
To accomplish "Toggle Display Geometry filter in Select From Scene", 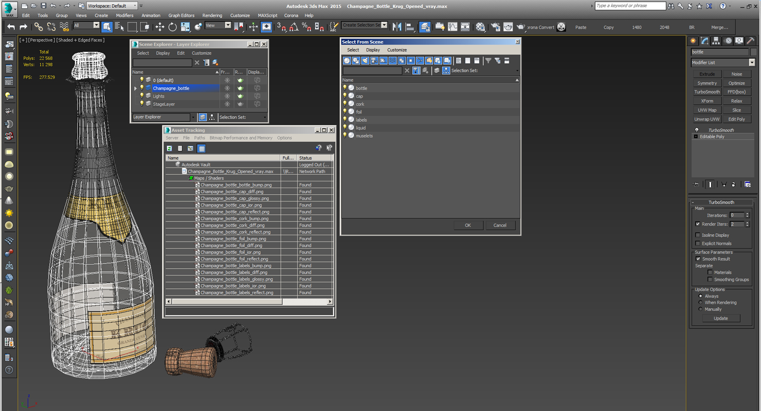I will (347, 61).
